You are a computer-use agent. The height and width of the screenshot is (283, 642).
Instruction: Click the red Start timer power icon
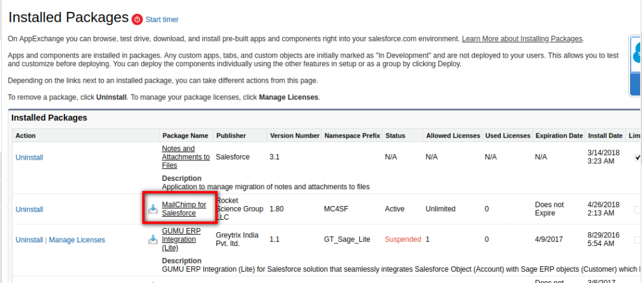coord(137,19)
